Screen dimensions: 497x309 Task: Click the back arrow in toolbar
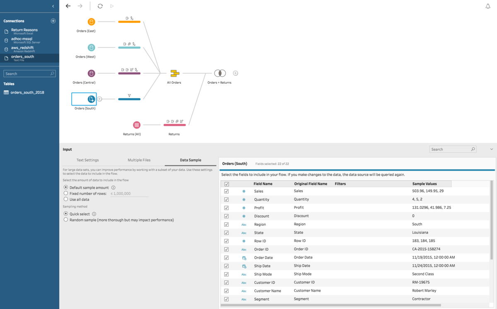(68, 6)
